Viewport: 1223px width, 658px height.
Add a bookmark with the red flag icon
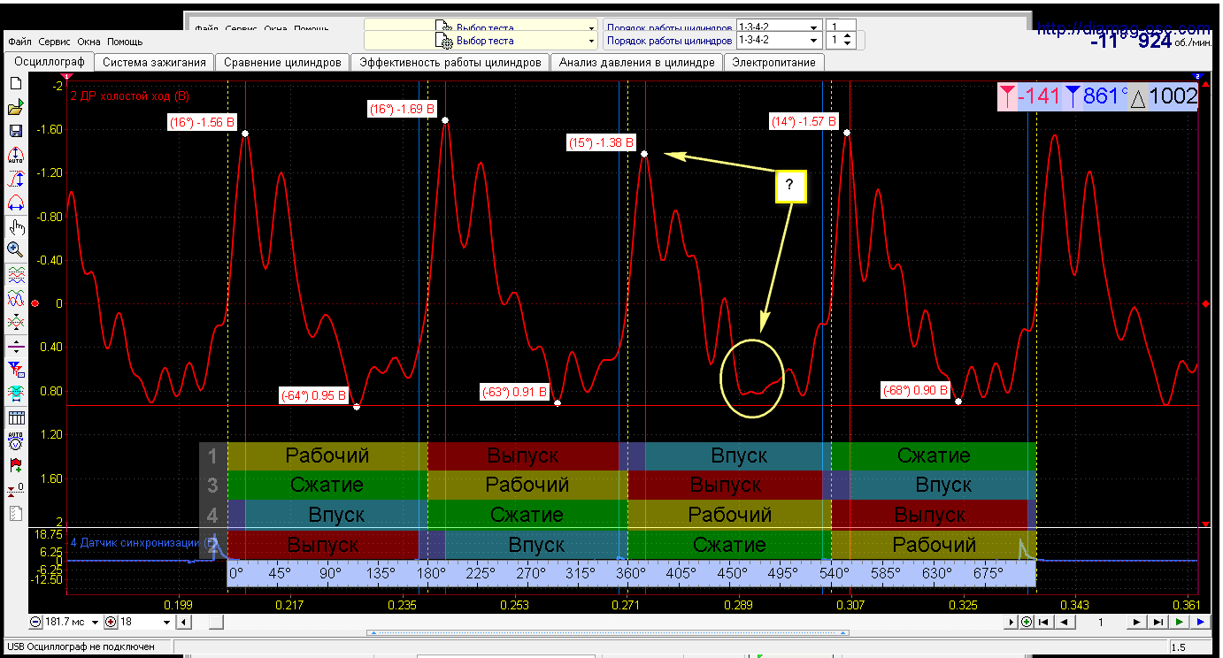pyautogui.click(x=15, y=464)
